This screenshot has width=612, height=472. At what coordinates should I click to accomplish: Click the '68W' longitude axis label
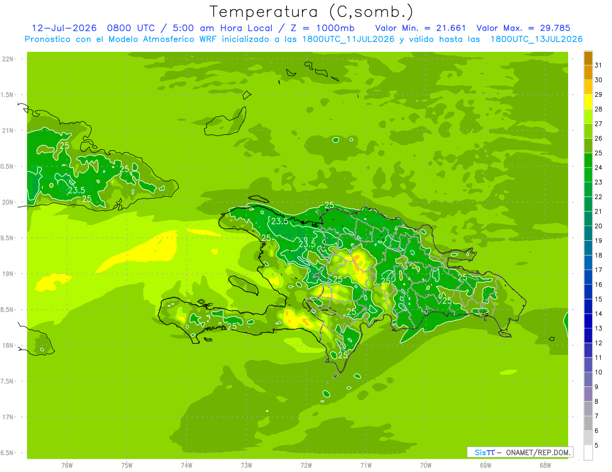pyautogui.click(x=545, y=465)
